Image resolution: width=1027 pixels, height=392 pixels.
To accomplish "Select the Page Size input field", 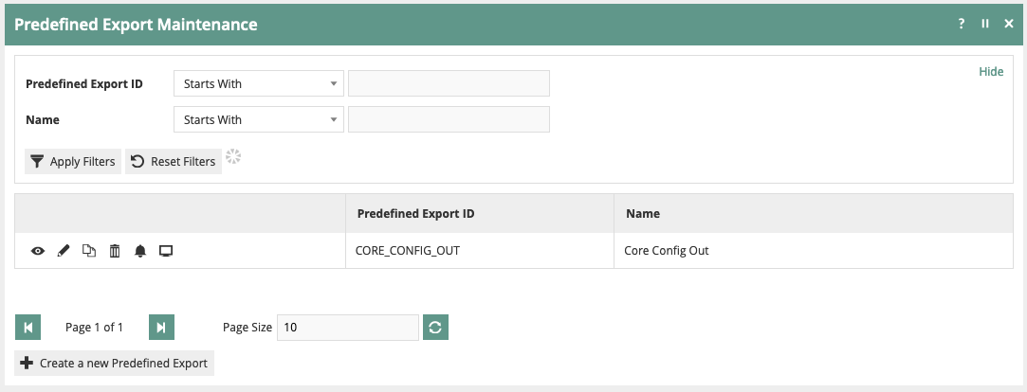I will (348, 328).
